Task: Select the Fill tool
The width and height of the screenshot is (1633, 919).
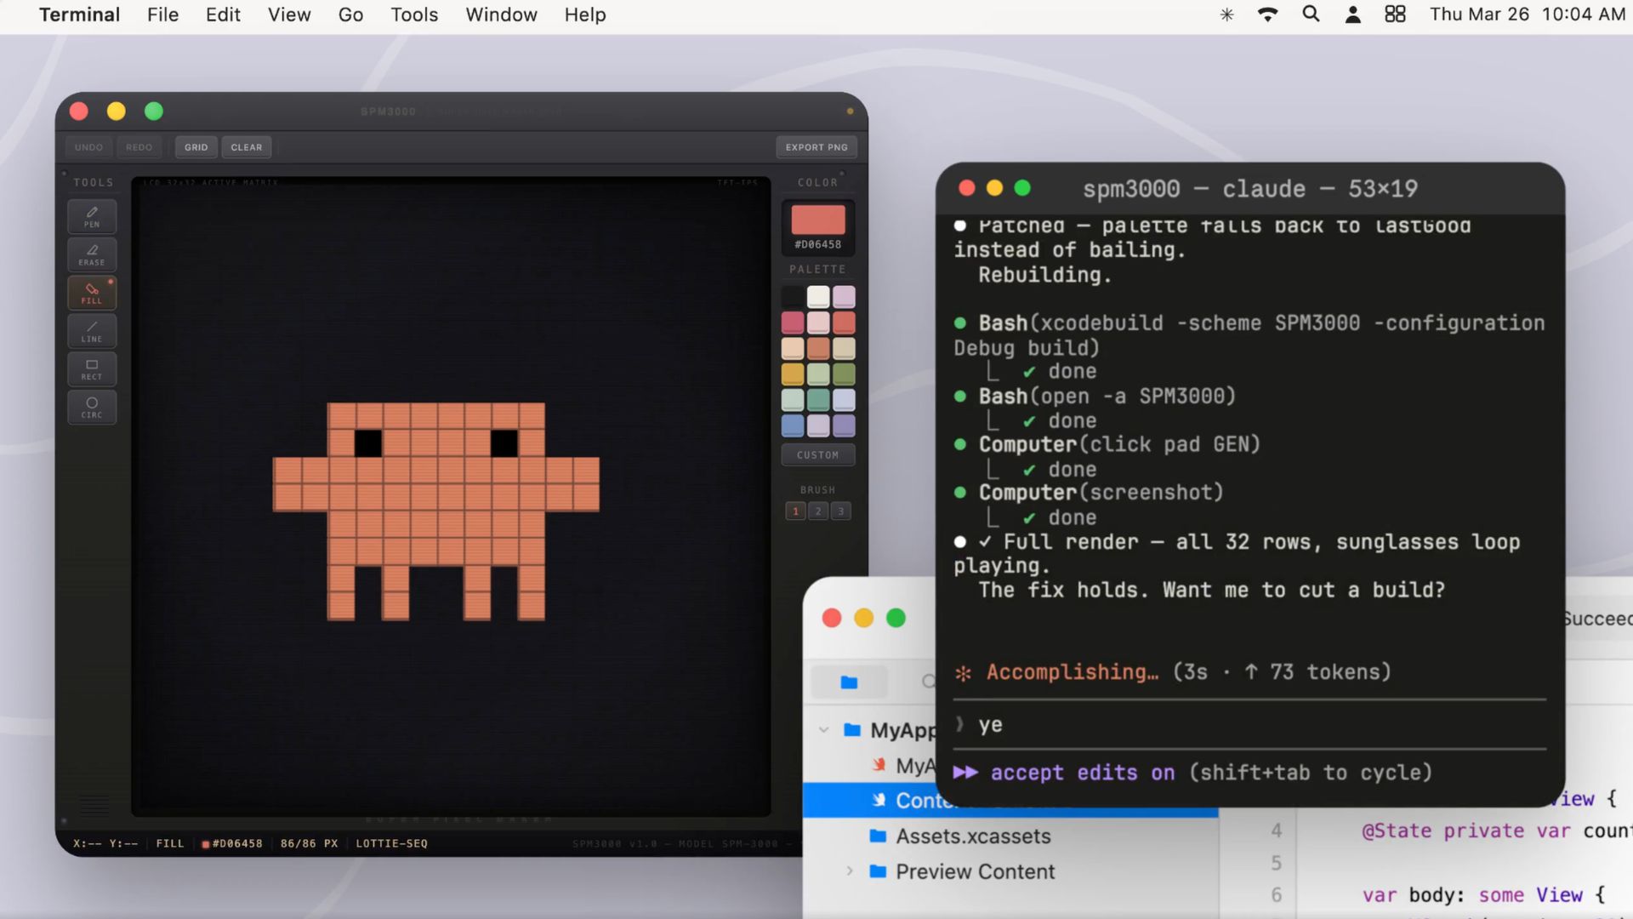Action: 92,293
